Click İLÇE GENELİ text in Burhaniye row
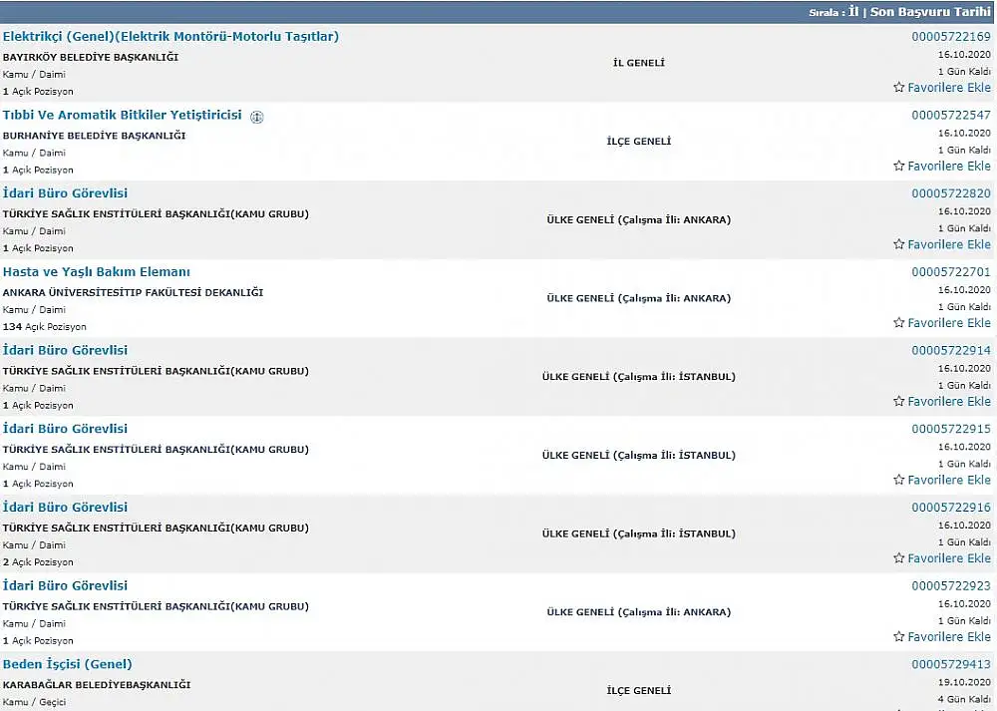 [x=638, y=142]
